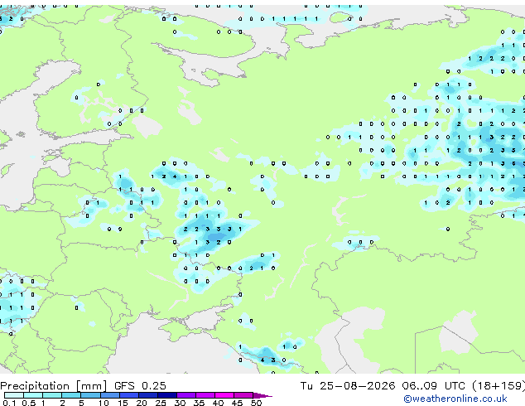Click the '50' legend scale label
Screen dimensions: 525x406
click(256, 403)
